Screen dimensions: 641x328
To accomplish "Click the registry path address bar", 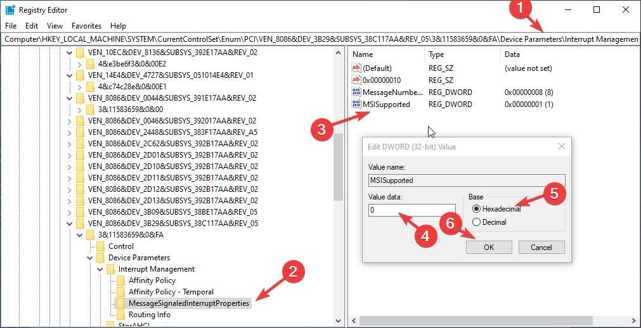I will [x=321, y=39].
